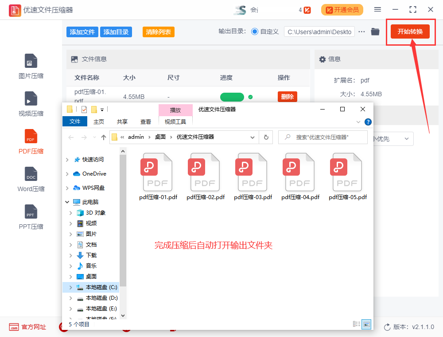Expand the OneDrive tree node
The height and width of the screenshot is (337, 443).
pos(67,174)
